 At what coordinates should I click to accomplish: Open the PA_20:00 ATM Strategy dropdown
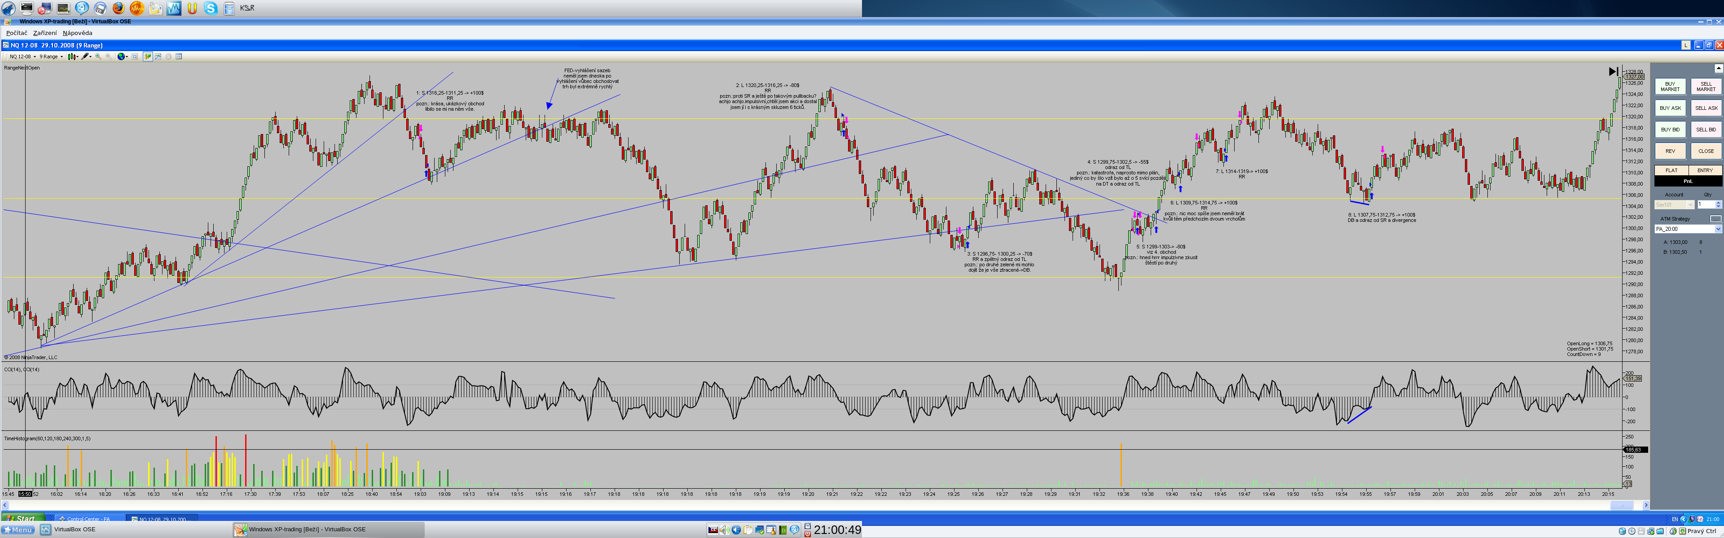pyautogui.click(x=1718, y=229)
